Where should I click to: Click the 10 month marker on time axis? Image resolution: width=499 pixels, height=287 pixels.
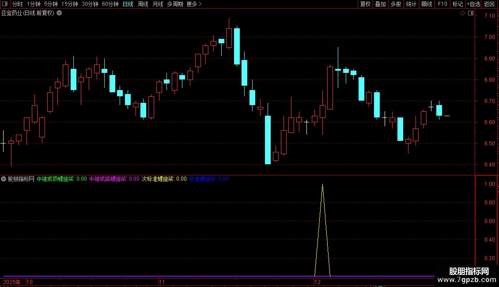[30, 282]
